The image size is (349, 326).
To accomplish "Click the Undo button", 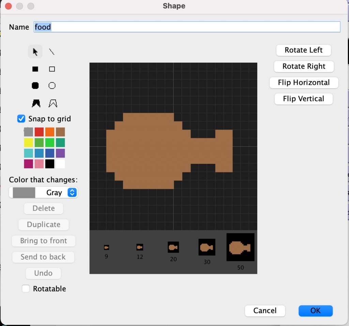I will tap(43, 273).
